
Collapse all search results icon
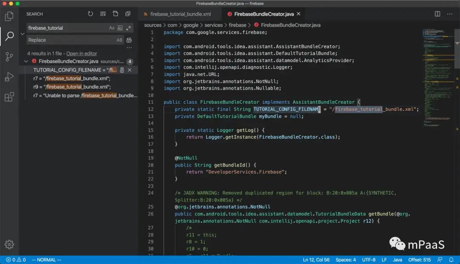coord(128,14)
